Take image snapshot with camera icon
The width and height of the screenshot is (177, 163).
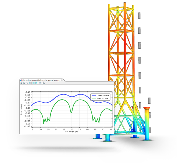pyautogui.click(x=44, y=83)
